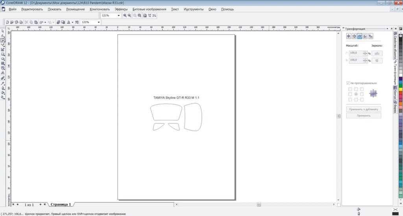Screen dimensions: 403x216
Task: Select the Страница 1 page tab
Action: pos(61,205)
